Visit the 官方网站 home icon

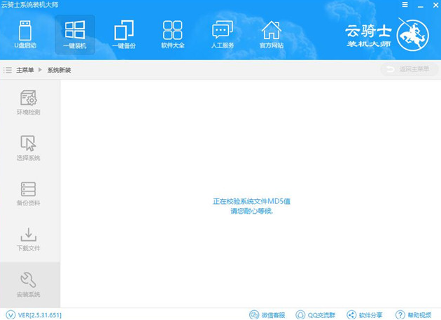[272, 34]
